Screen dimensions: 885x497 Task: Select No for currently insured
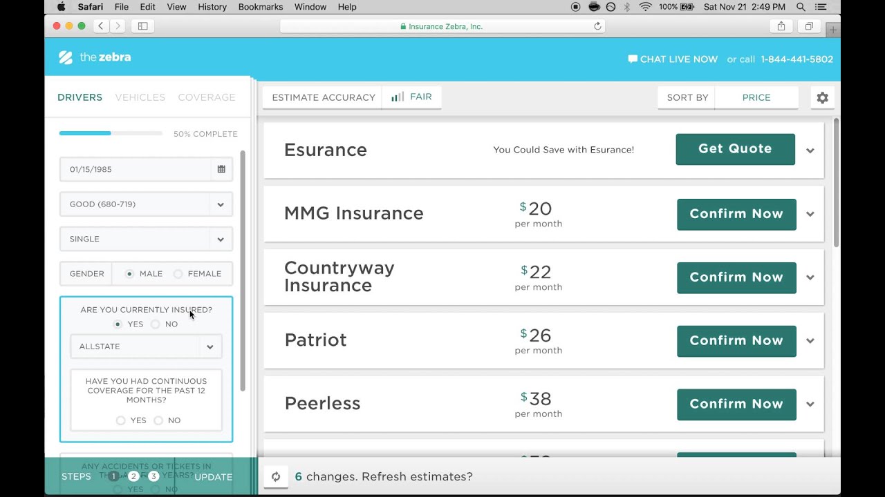[156, 324]
